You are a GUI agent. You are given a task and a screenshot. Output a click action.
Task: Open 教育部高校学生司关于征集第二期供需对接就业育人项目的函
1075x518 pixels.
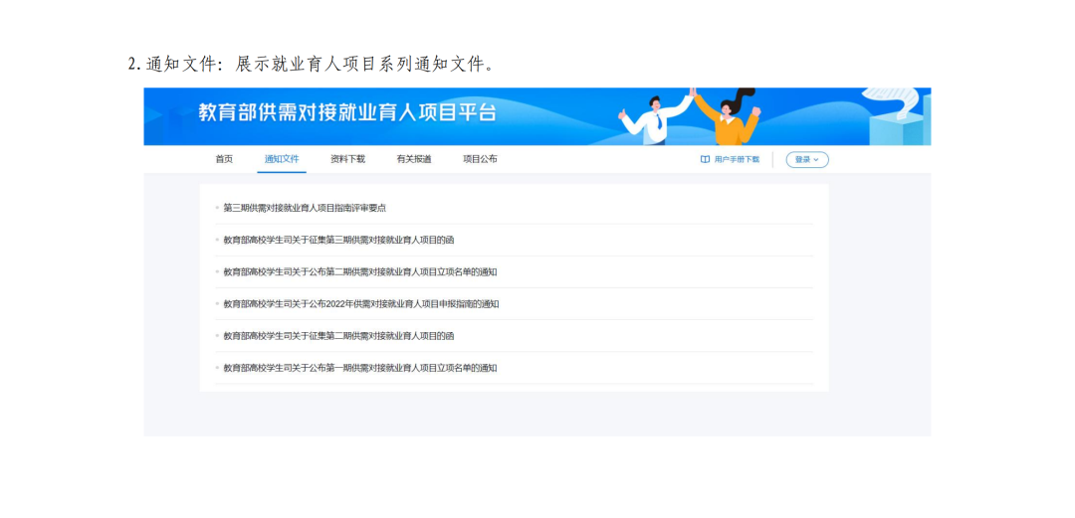[x=338, y=336]
